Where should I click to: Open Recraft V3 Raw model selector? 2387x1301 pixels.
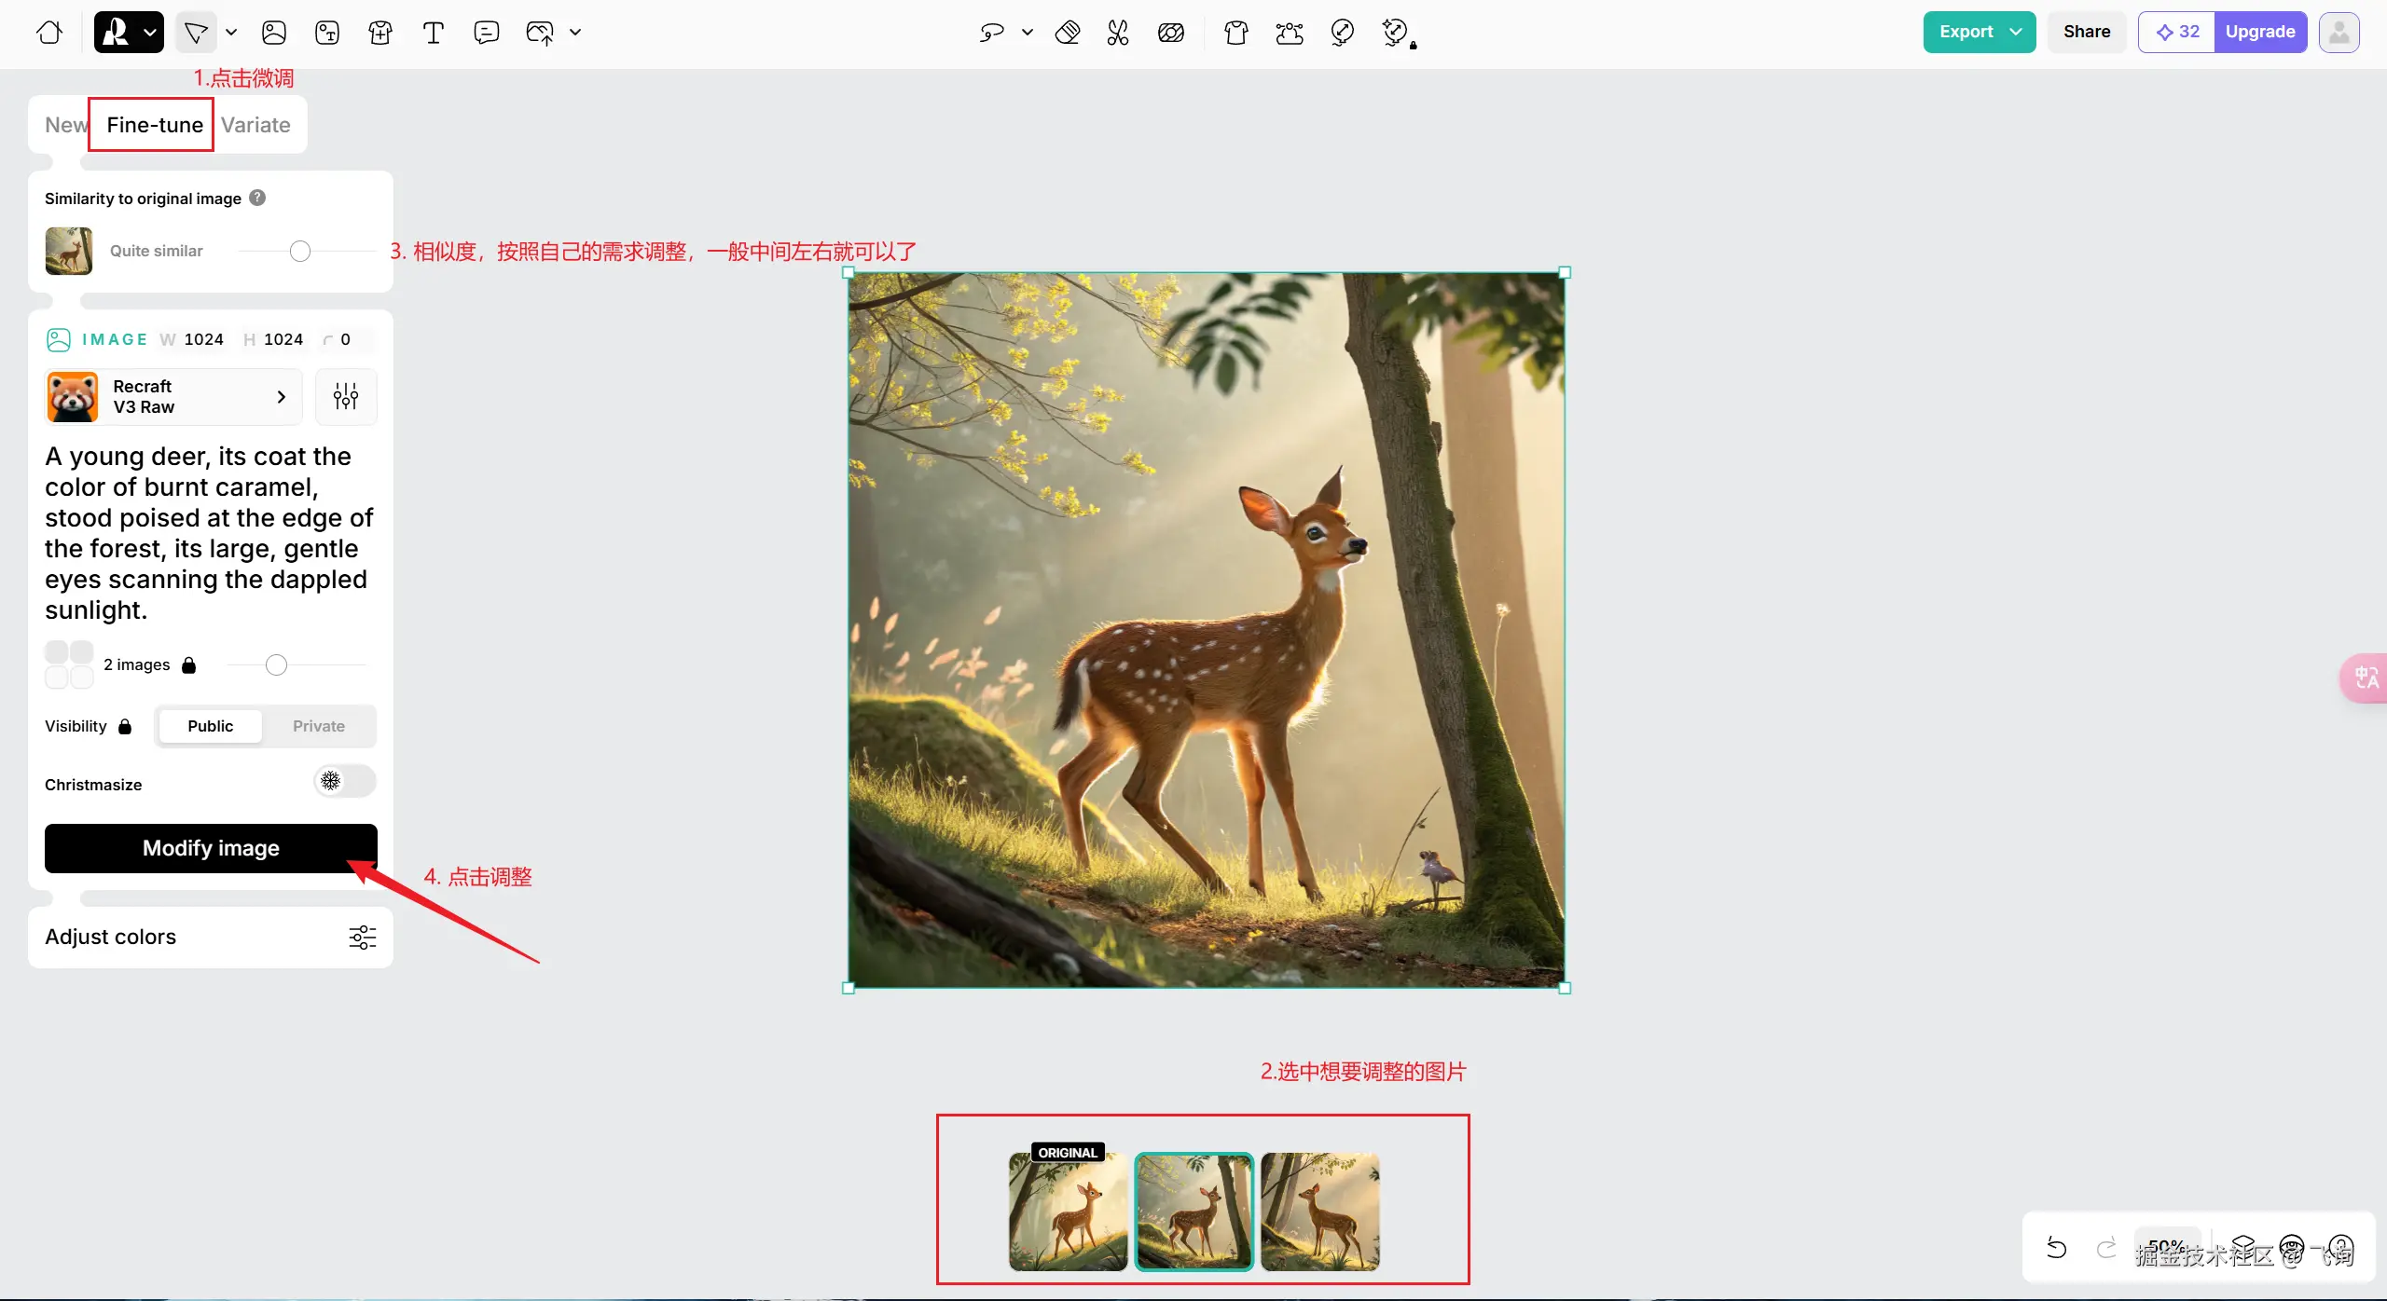[x=173, y=397]
